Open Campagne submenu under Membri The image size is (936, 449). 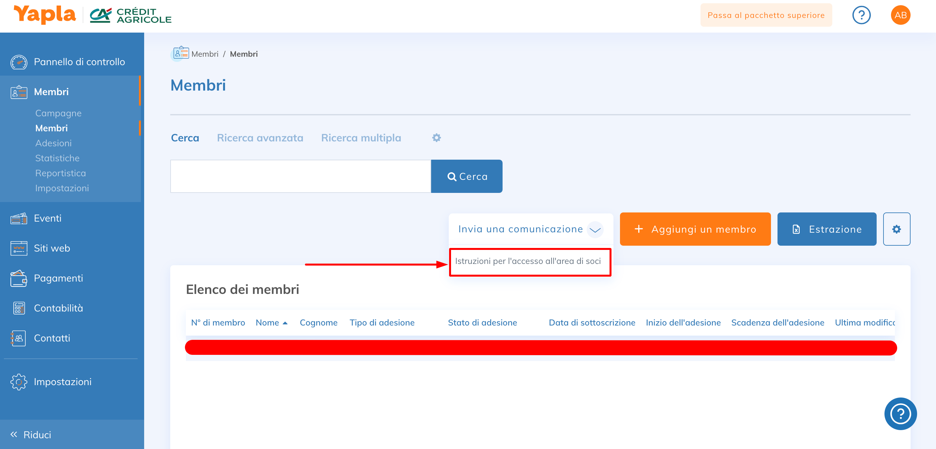(x=58, y=113)
